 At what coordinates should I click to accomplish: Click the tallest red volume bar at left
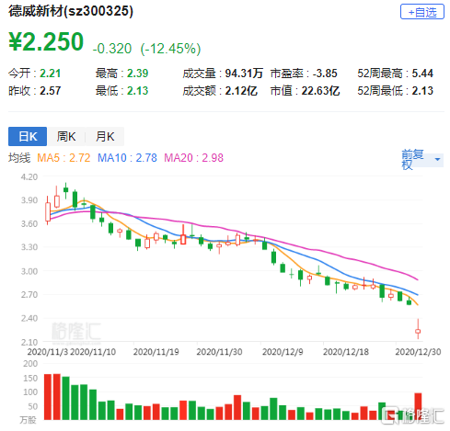(x=48, y=397)
